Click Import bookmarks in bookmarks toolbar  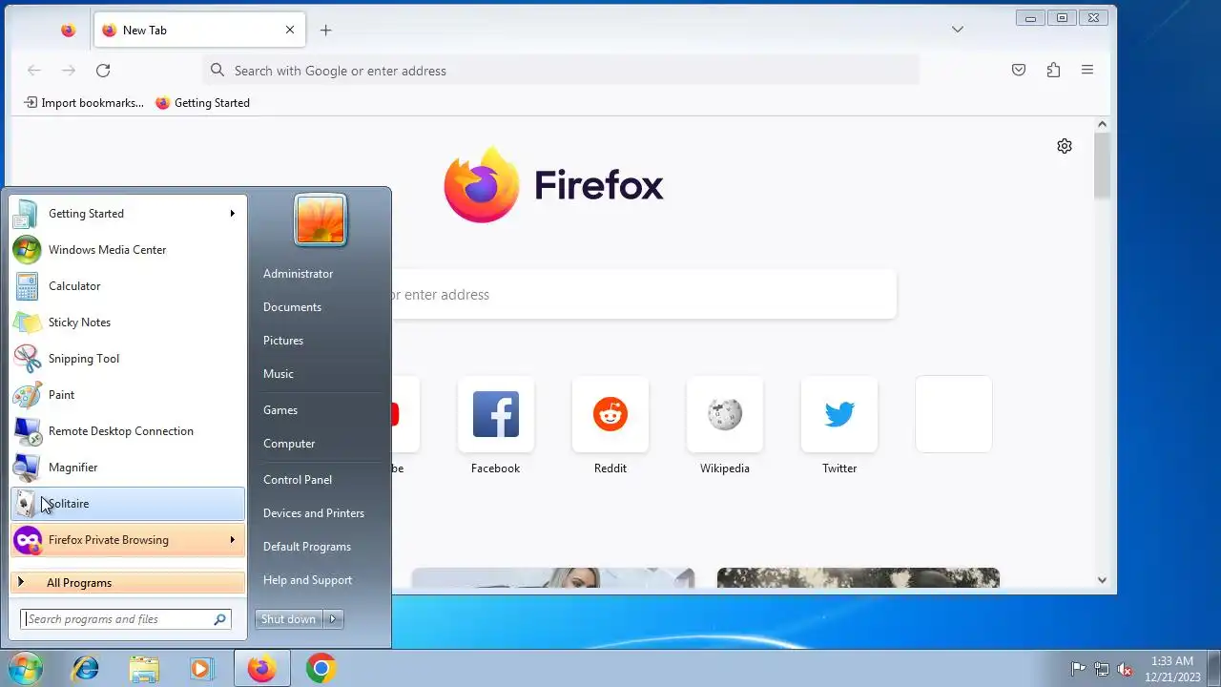click(x=84, y=103)
